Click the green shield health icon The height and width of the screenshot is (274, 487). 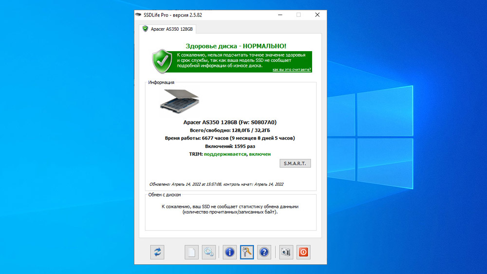(162, 62)
